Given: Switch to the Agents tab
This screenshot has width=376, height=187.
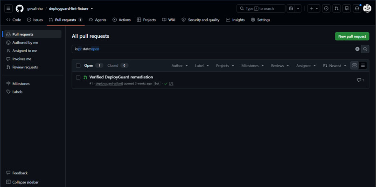Looking at the screenshot, I should 97,20.
